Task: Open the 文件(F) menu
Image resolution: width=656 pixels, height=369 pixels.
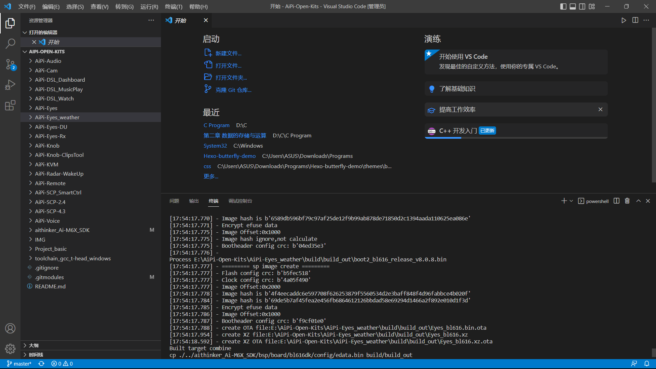Action: (27, 6)
